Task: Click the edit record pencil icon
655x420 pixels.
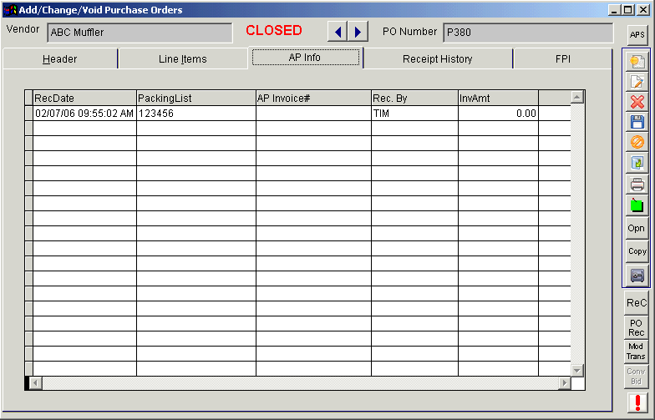Action: click(637, 81)
